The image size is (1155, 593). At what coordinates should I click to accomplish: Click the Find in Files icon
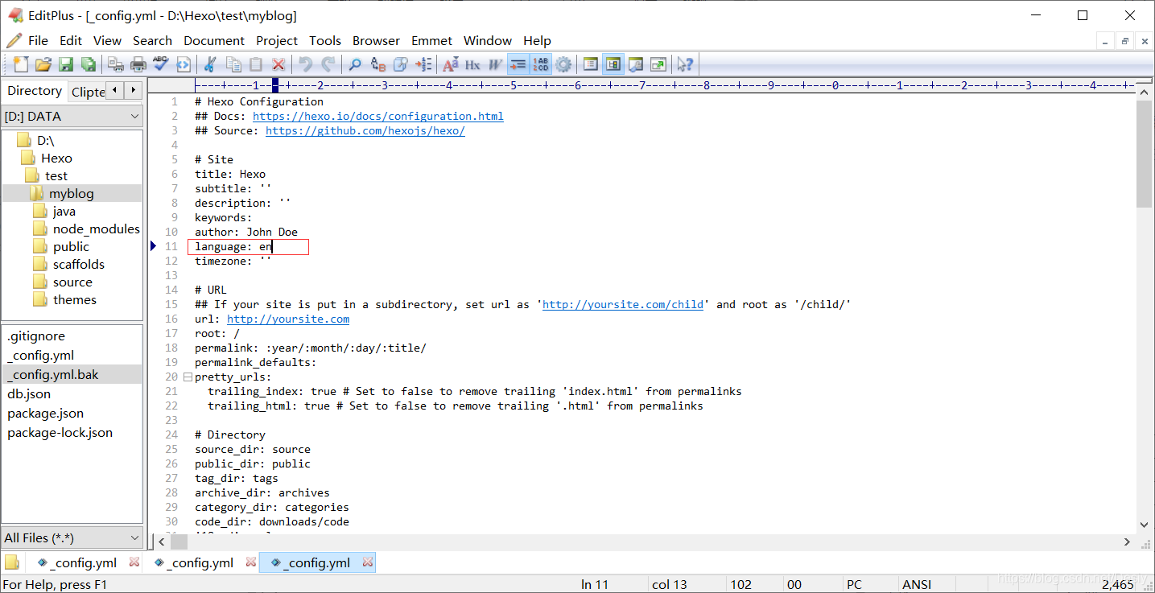pyautogui.click(x=400, y=64)
